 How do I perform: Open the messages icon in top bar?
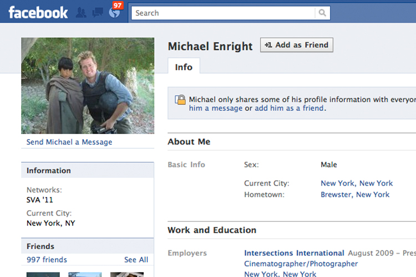click(x=98, y=12)
